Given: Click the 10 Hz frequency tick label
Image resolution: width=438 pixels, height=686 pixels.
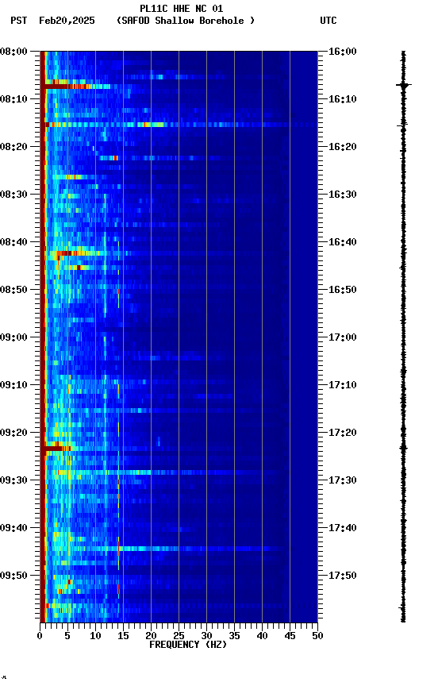Looking at the screenshot, I should [x=95, y=636].
